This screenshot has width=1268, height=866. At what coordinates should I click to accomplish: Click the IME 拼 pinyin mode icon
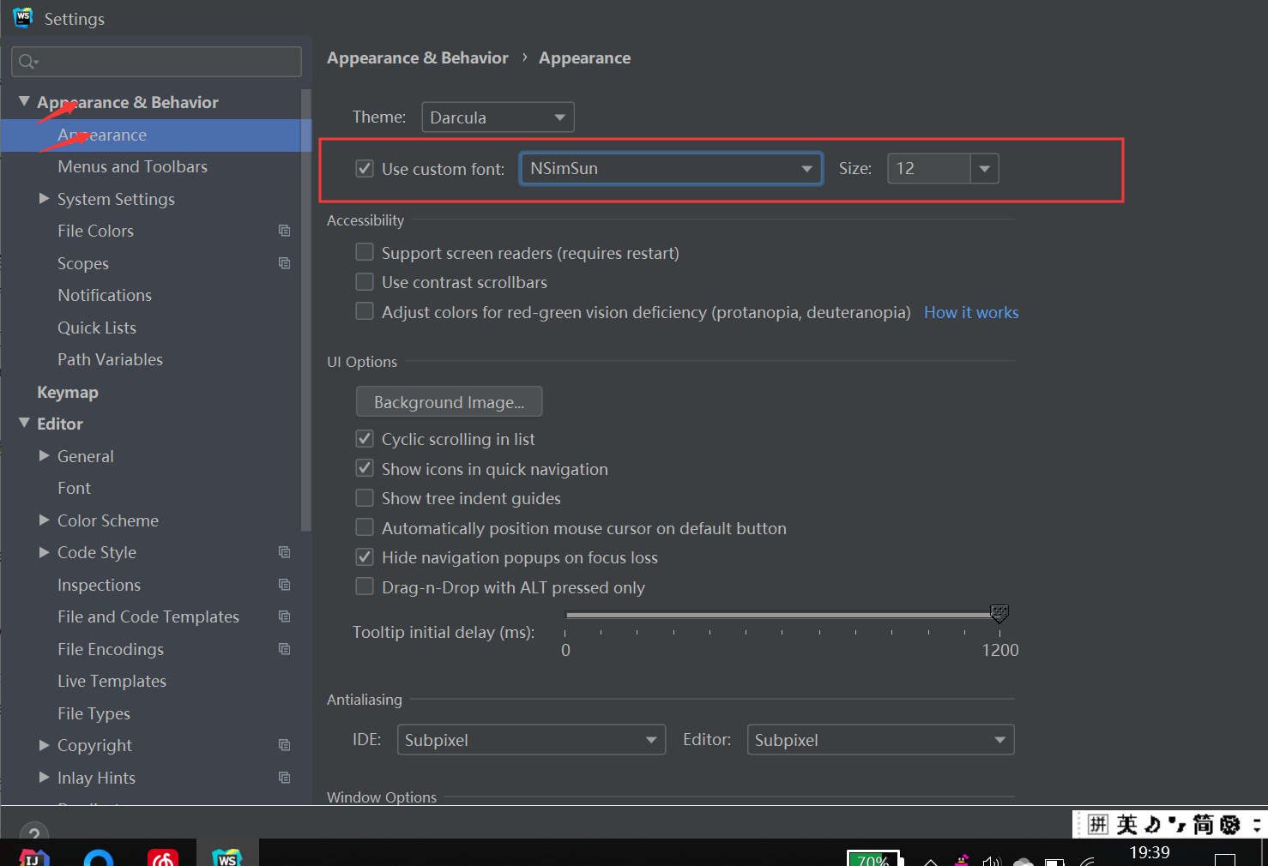[1098, 825]
